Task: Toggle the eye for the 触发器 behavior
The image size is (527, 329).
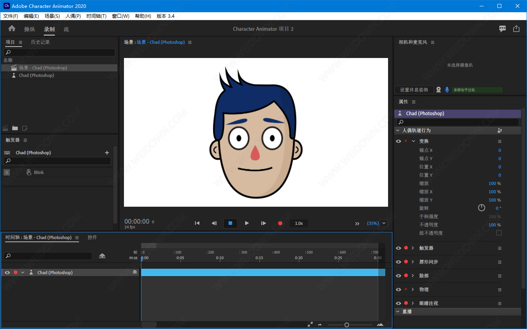Action: click(x=398, y=248)
